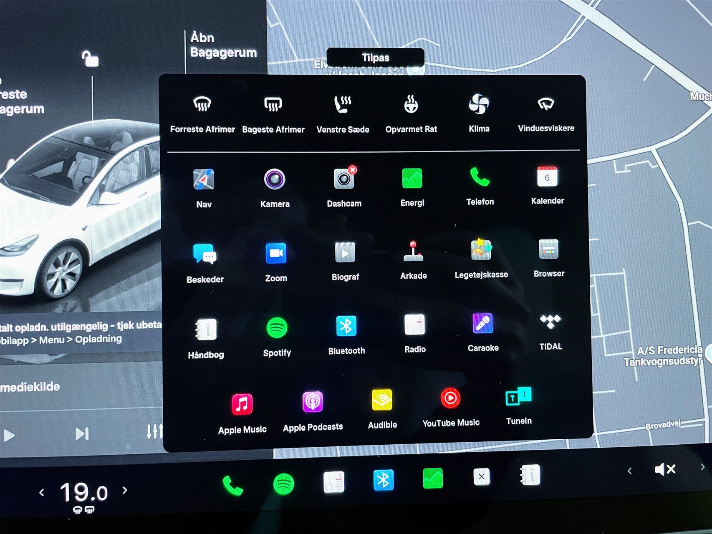Launch the Browser app
This screenshot has height=534, width=712.
coord(549,258)
